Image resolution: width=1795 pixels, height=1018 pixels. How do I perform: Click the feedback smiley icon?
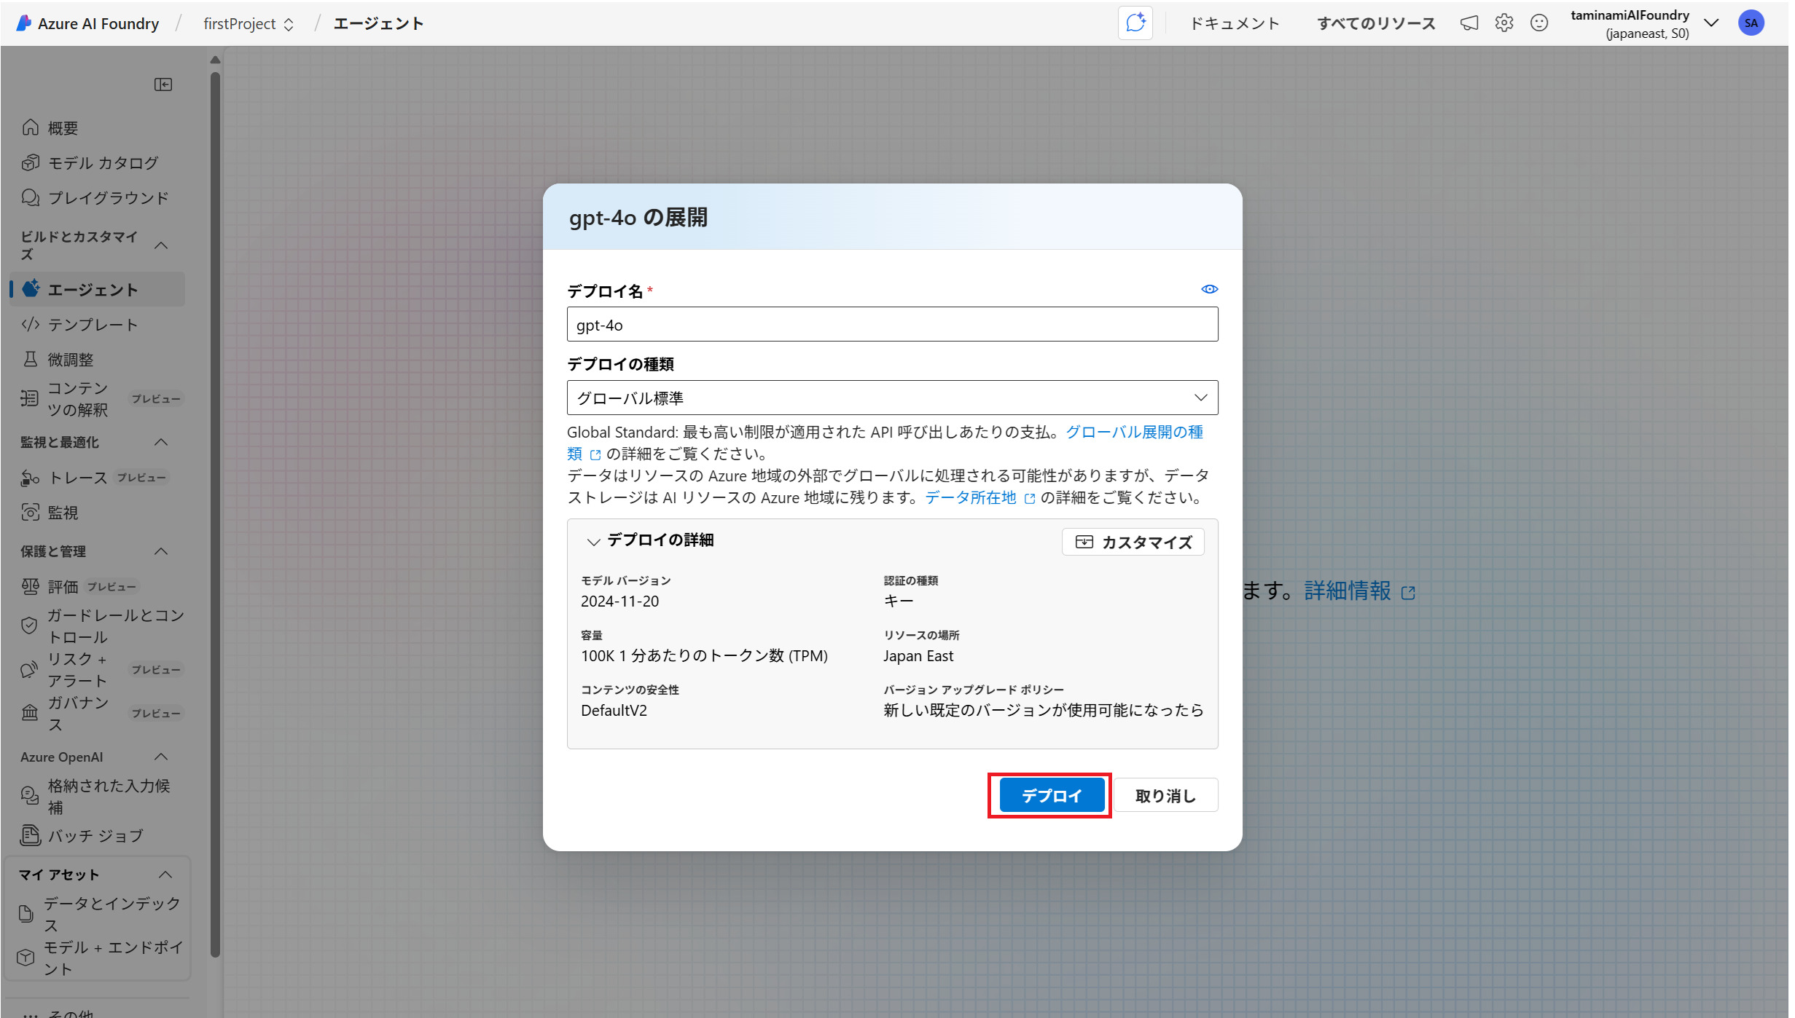(1539, 23)
